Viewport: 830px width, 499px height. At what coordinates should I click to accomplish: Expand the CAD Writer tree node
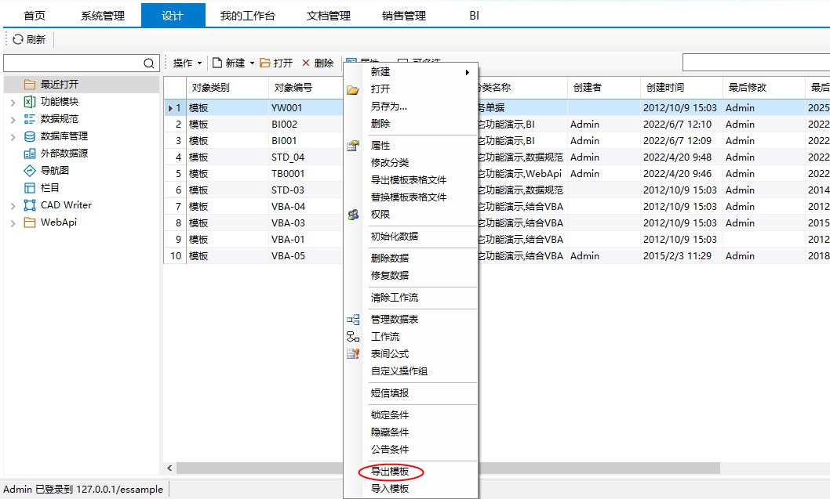pyautogui.click(x=13, y=205)
